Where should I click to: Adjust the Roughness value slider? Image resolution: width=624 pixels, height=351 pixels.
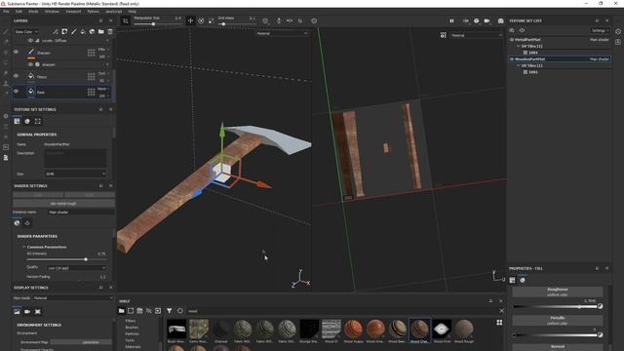pos(555,306)
